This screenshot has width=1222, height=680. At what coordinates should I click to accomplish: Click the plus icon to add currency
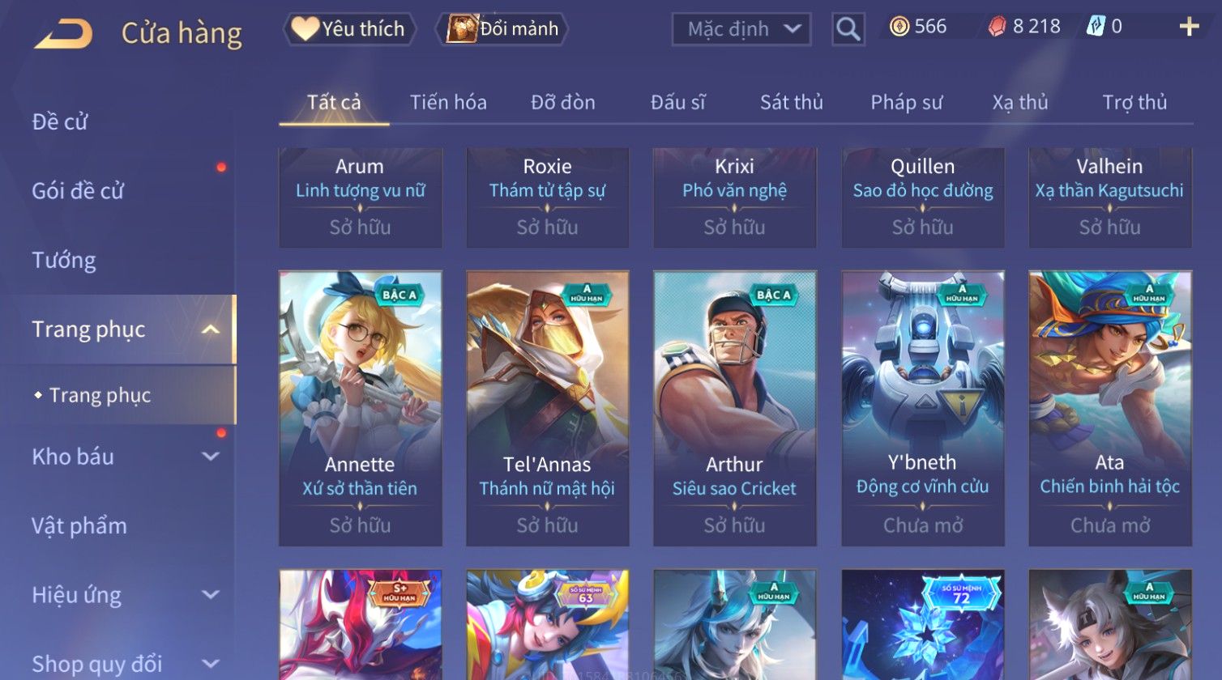tap(1189, 28)
